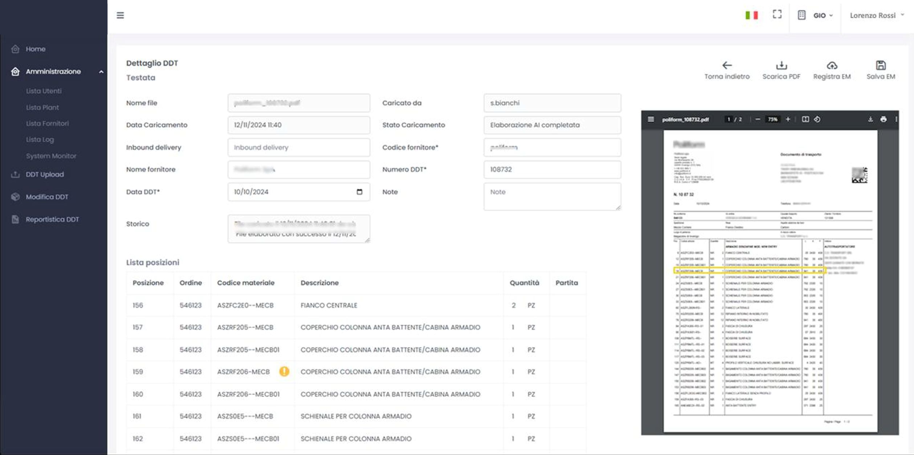914x455 pixels.
Task: Collapse the navigation sidebar with hamburger icon
Action: tap(120, 15)
